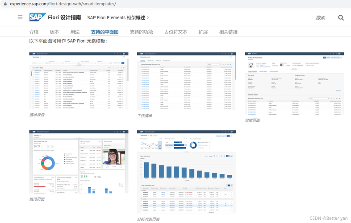
Task: Click the 概览页面 caption
Action: coord(37,199)
